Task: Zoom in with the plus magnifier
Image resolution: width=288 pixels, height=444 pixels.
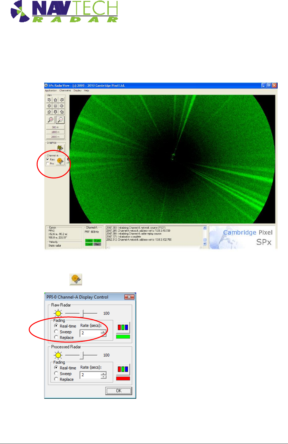Action: coord(50,120)
